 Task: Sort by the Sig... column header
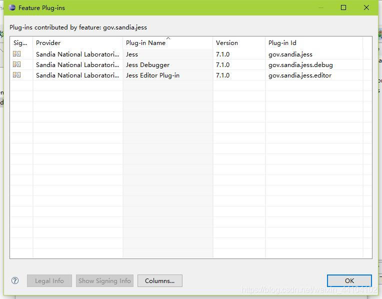point(21,43)
